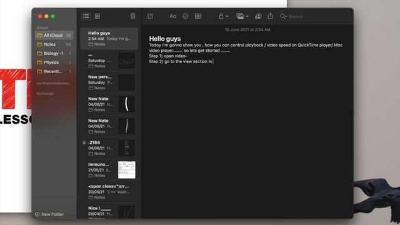Select the Hello guys note in list
This screenshot has height=225, width=400.
tap(109, 39)
